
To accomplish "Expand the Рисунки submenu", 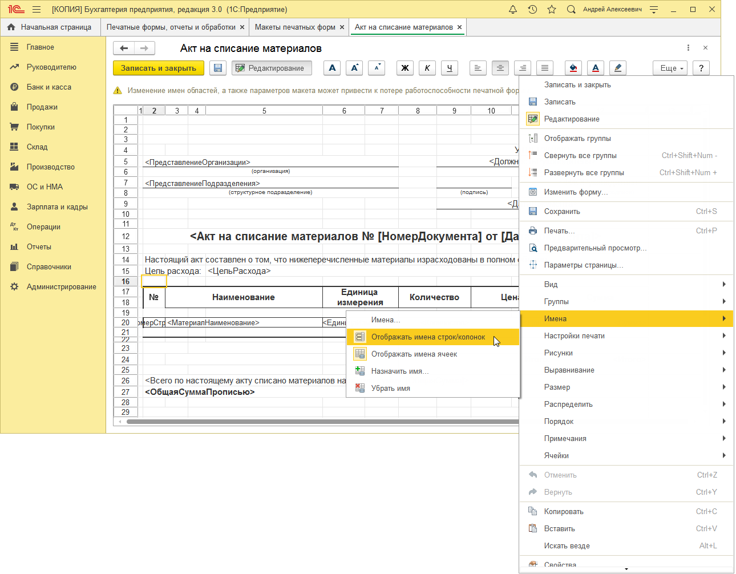I will [626, 353].
